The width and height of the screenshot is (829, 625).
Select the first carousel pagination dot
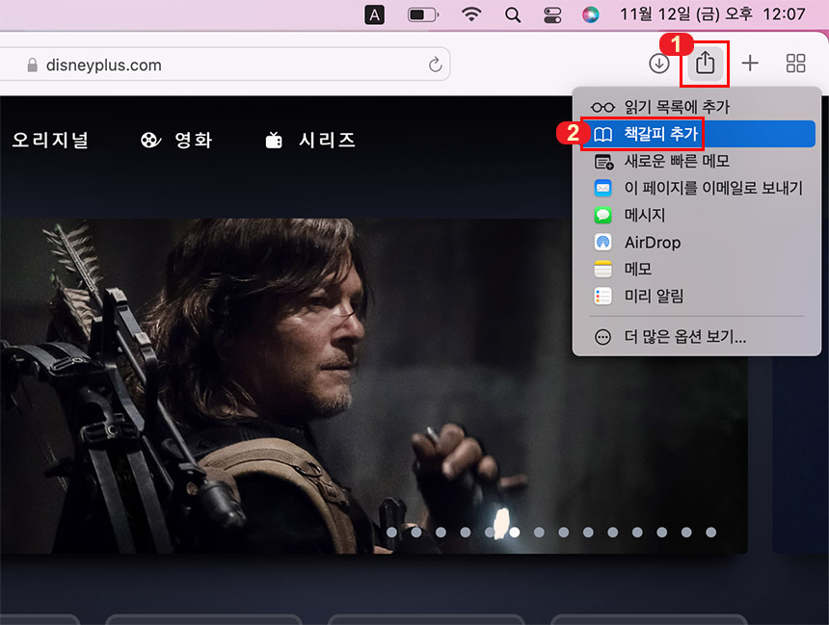tap(391, 532)
